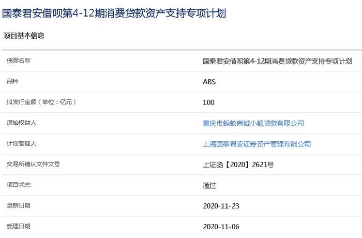This screenshot has width=362, height=238.
Task: Click the 品种 row label
Action: [x=12, y=81]
